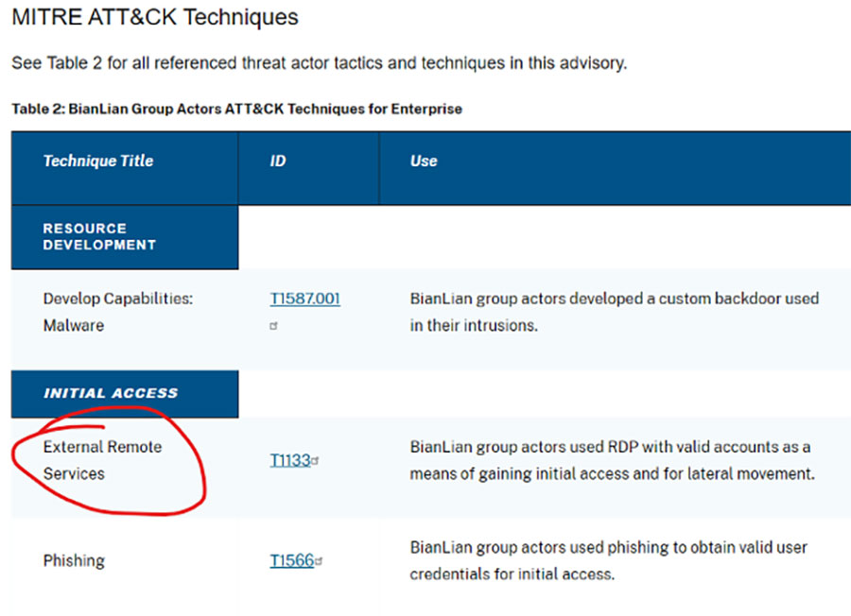
Task: Open the T1133 technique link
Action: click(290, 460)
